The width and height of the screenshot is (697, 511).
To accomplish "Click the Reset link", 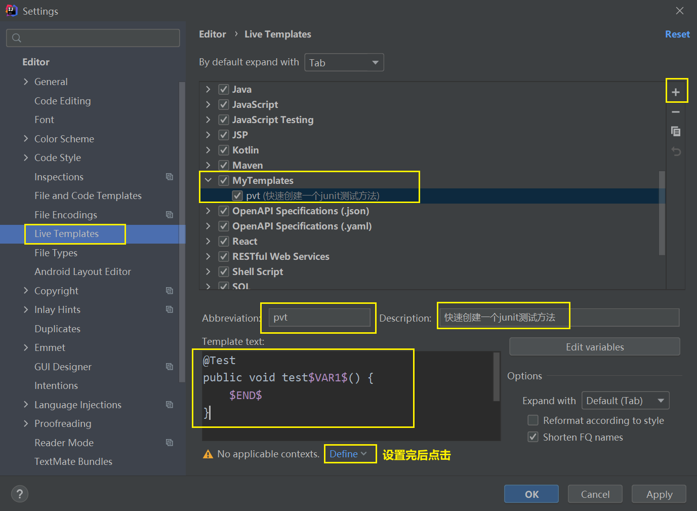I will click(x=677, y=34).
